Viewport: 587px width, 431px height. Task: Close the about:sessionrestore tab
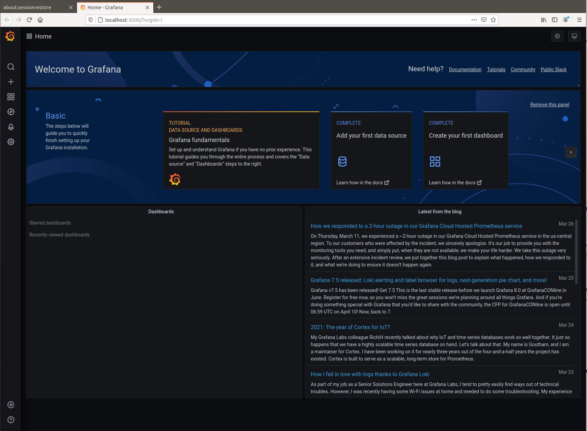[x=71, y=7]
